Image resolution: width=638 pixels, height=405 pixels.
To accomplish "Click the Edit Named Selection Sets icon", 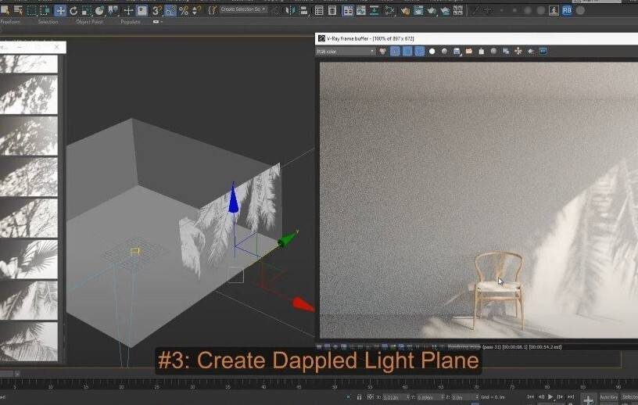I will tap(212, 11).
